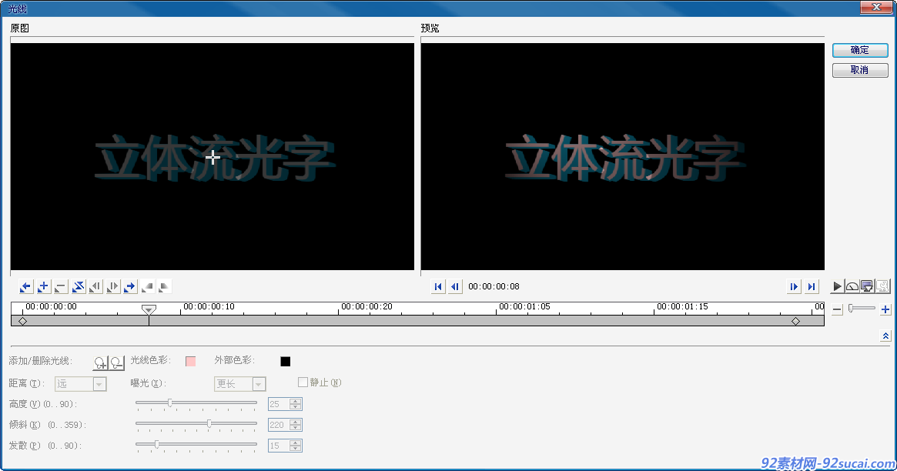Move the keyframe to the right
Image resolution: width=897 pixels, height=471 pixels.
(x=112, y=287)
